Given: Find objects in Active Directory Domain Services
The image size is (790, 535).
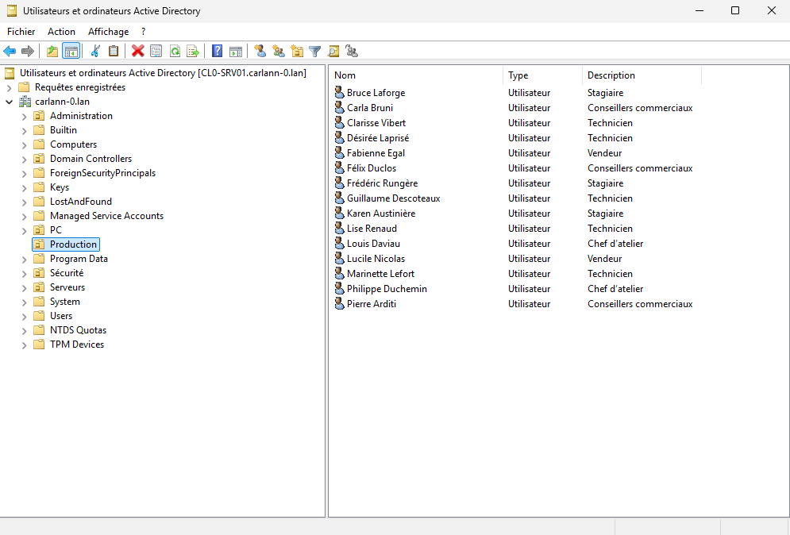Looking at the screenshot, I should pyautogui.click(x=333, y=51).
